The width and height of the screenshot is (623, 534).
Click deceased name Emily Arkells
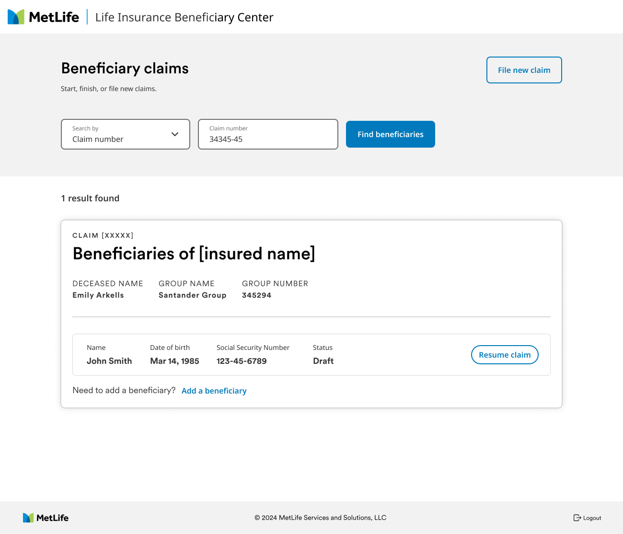pos(98,295)
